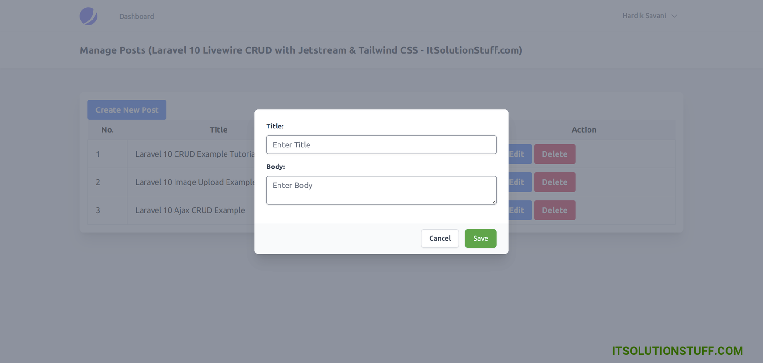Click the Jetstream logo icon
The image size is (763, 363).
[x=88, y=16]
